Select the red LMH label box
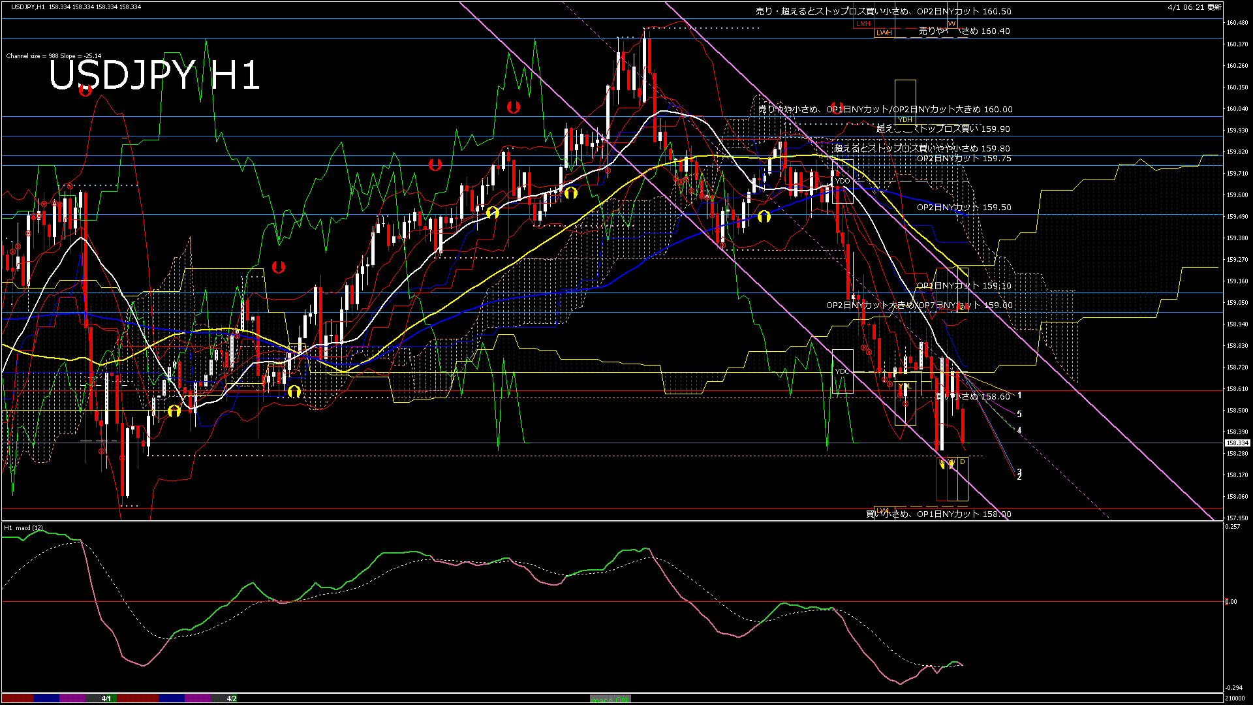Viewport: 1253px width, 705px height. [x=863, y=23]
